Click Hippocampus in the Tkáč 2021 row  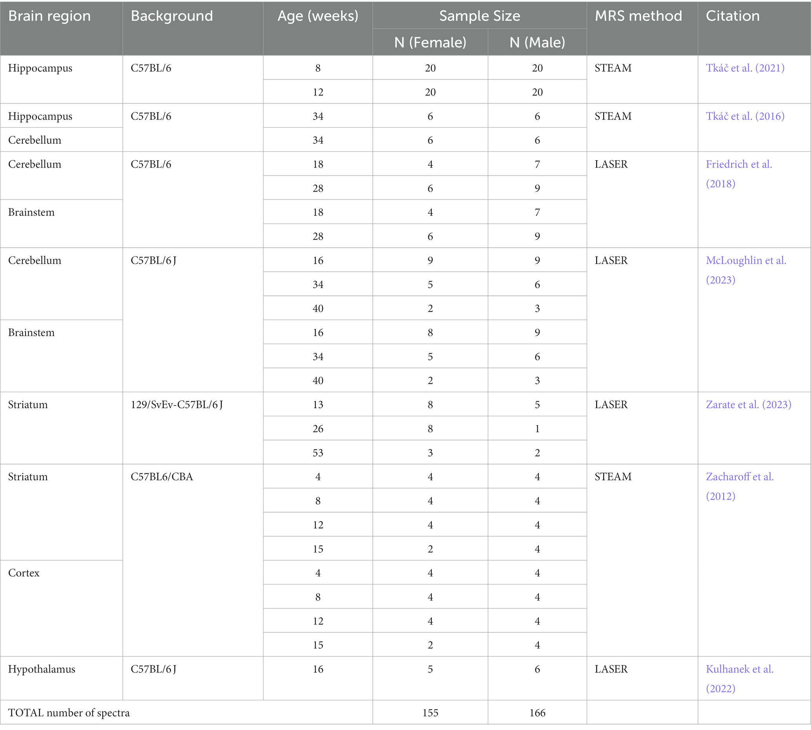40,68
